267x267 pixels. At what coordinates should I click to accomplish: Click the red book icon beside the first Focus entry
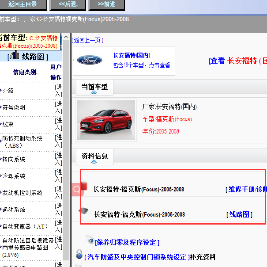click(x=84, y=186)
